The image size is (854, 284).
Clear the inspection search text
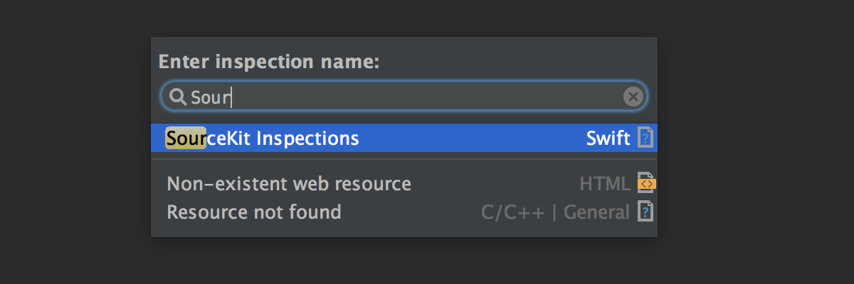click(x=633, y=97)
